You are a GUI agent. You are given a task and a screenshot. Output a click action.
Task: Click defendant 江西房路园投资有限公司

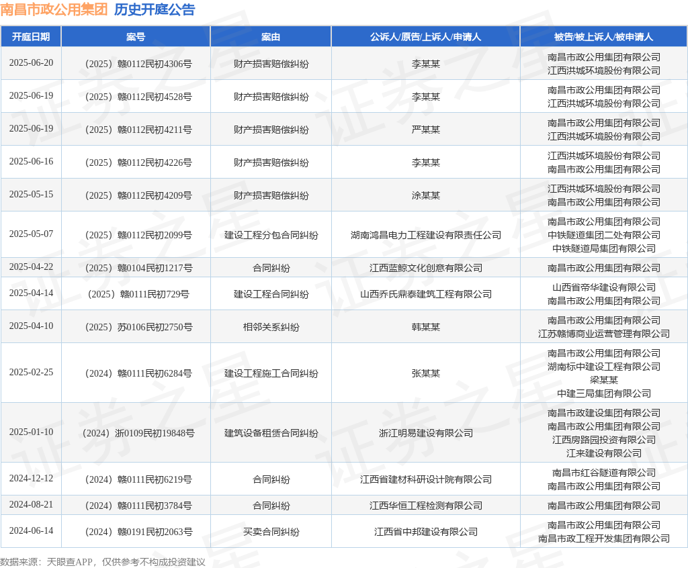point(604,440)
